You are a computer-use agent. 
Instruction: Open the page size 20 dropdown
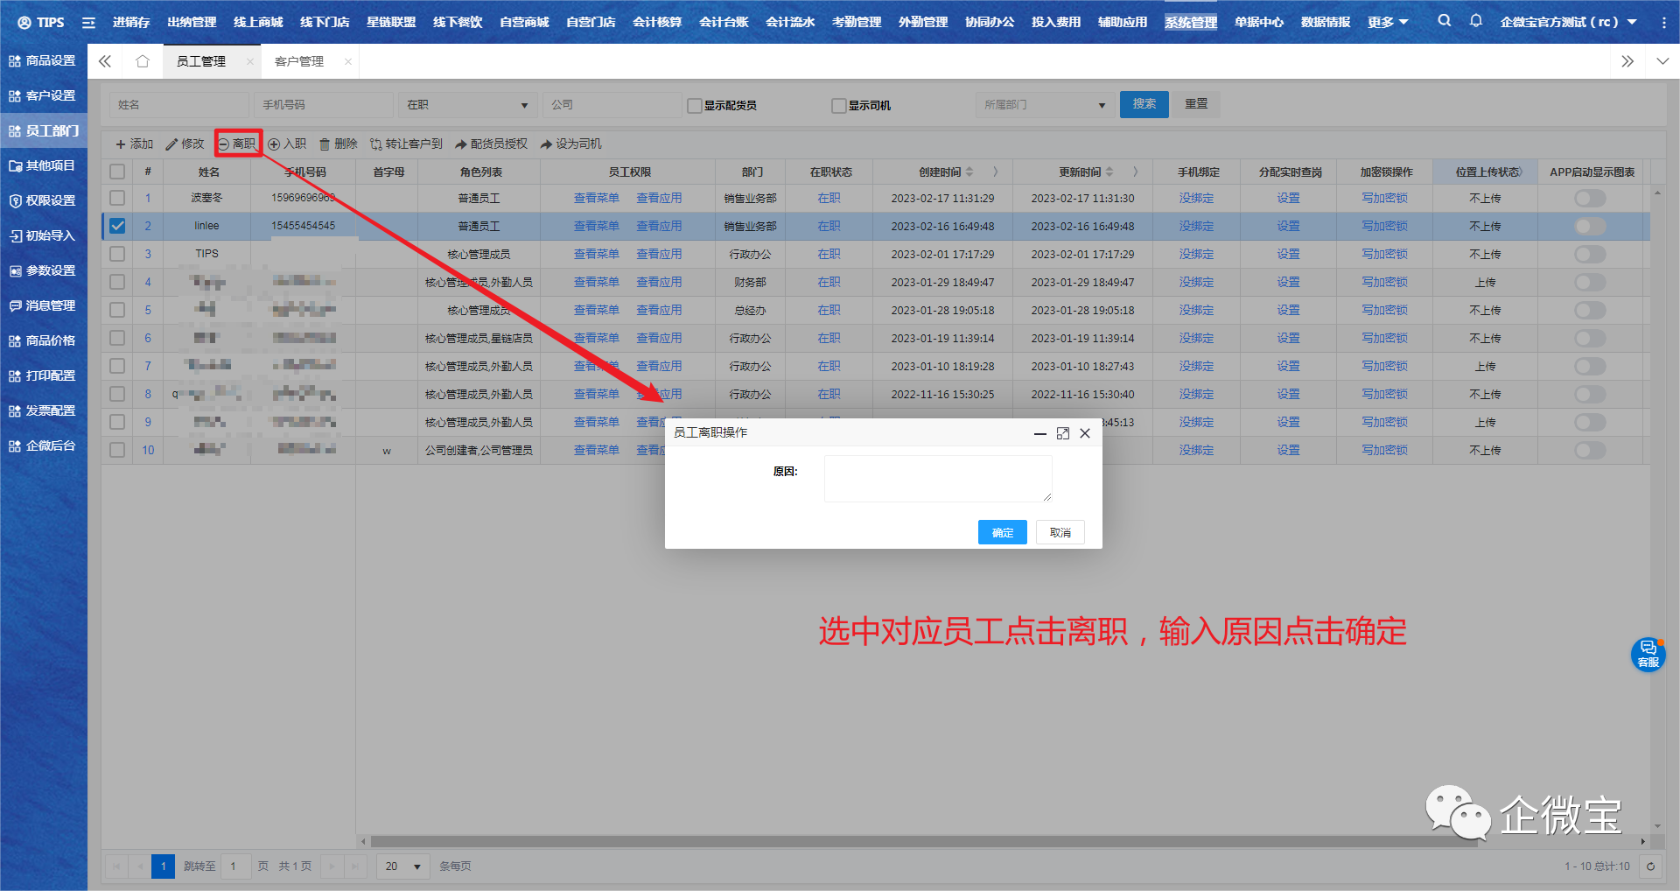point(403,866)
